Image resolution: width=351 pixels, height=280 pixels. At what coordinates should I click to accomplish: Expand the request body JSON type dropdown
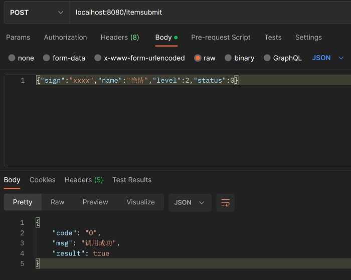328,58
